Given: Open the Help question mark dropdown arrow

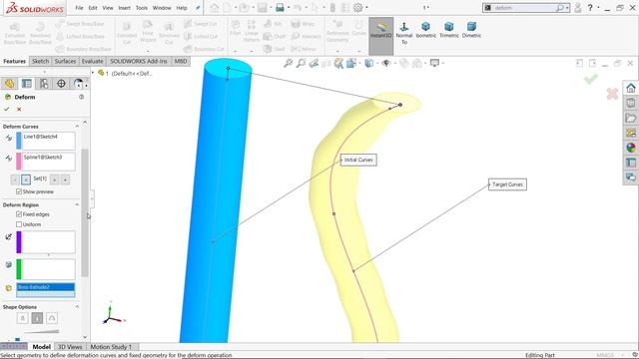Looking at the screenshot, I should tap(598, 8).
